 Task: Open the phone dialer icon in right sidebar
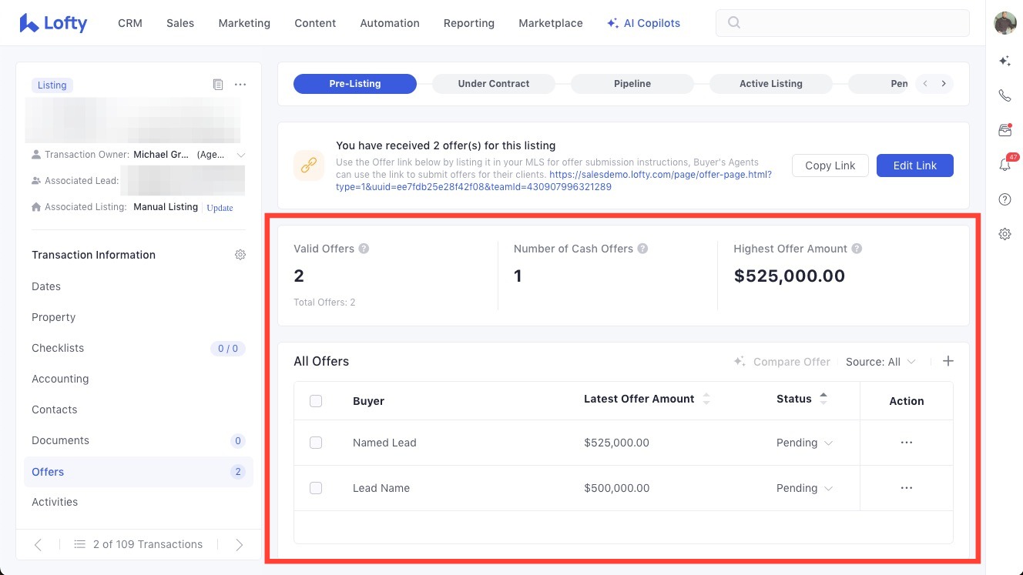(1005, 96)
